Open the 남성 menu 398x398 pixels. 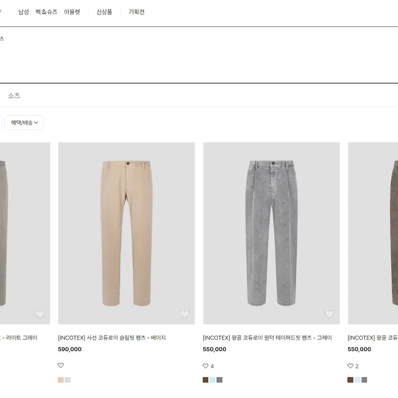tap(24, 12)
